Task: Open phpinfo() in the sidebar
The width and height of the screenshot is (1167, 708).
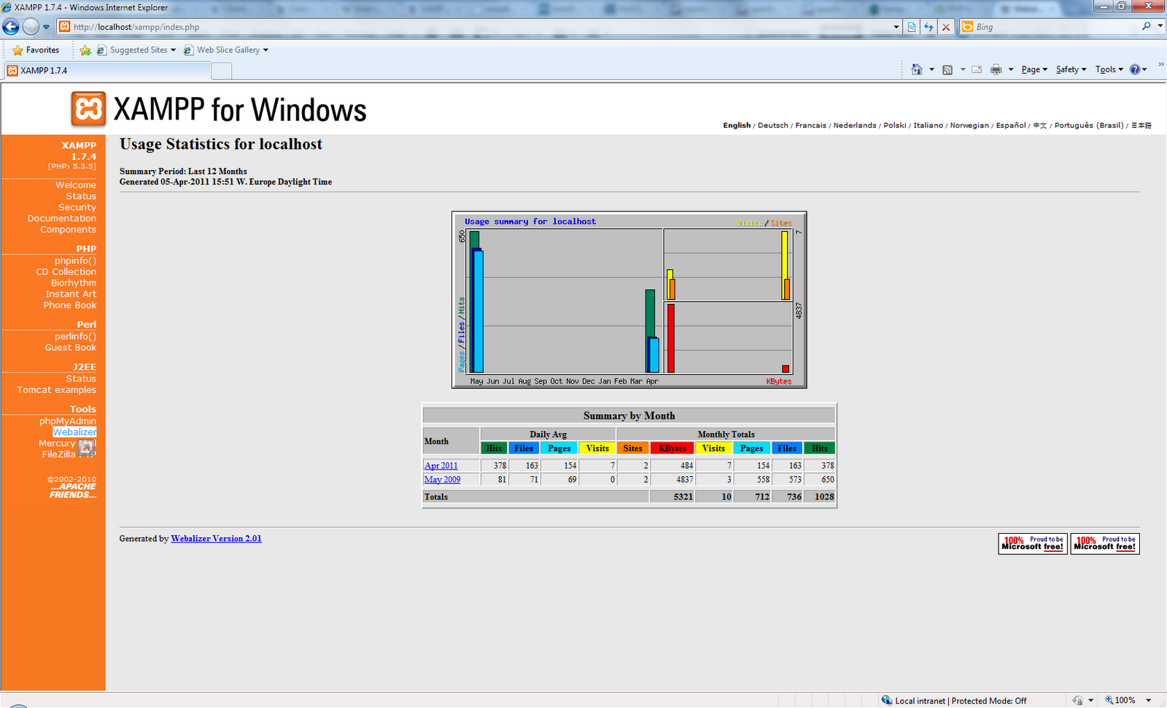Action: [x=75, y=260]
